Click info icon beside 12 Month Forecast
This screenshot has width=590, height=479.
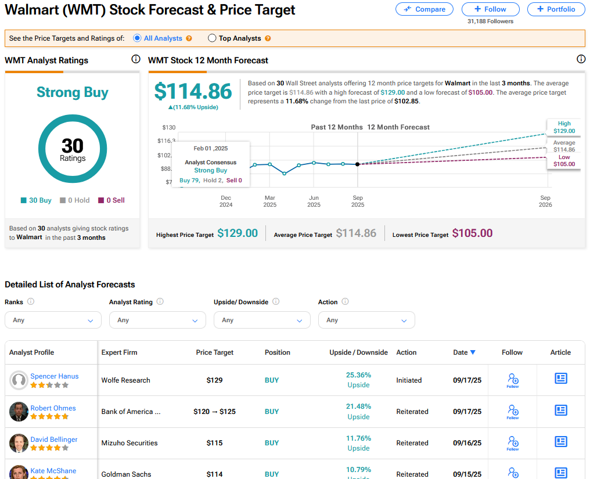click(x=581, y=59)
